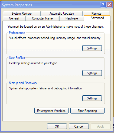Screen dimensions: 114x133
Task: Click the Environment Variables button
Action: pos(51,111)
